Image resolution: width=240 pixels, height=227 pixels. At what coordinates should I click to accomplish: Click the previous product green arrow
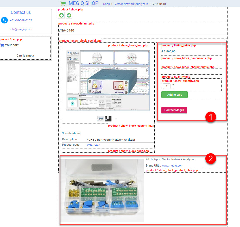click(x=61, y=15)
